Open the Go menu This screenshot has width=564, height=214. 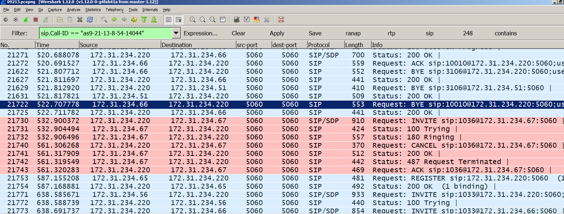point(41,10)
